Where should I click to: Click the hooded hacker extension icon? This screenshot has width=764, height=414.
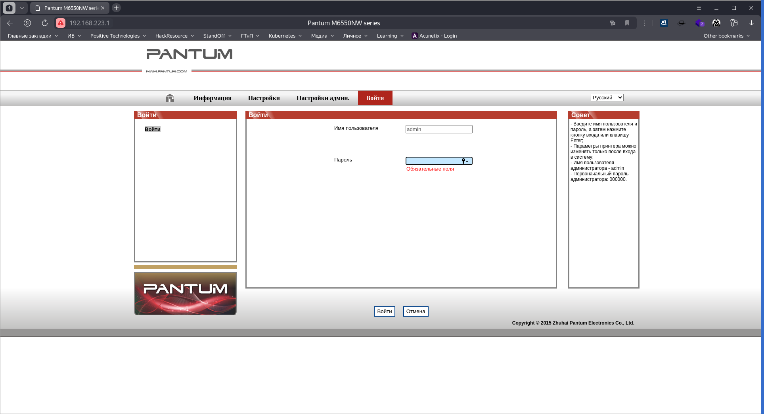(716, 23)
